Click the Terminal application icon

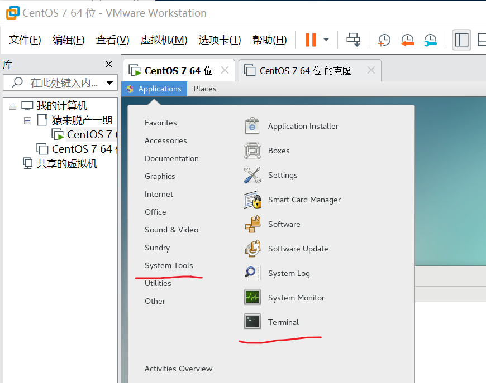click(x=252, y=322)
